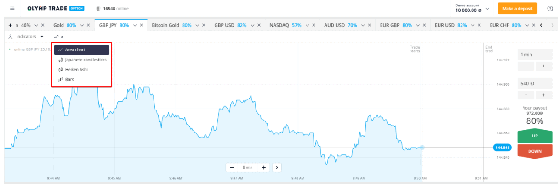Screen dimensions: 559x187
Task: Add a new asset tab with plus
Action: coord(10,25)
